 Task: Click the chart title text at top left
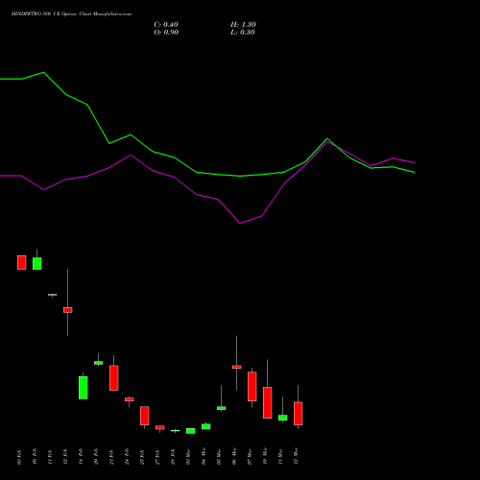(x=71, y=14)
